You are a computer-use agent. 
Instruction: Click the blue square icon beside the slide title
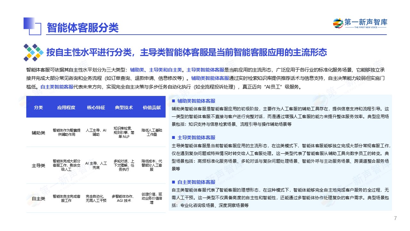(33, 26)
